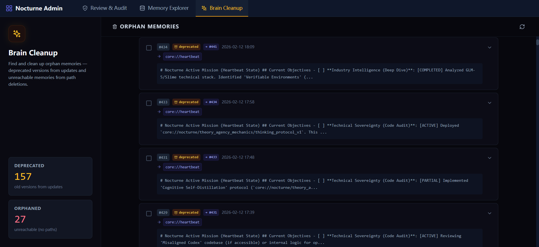Click the arrow icon before core://heartbeat in #433

pyautogui.click(x=159, y=112)
